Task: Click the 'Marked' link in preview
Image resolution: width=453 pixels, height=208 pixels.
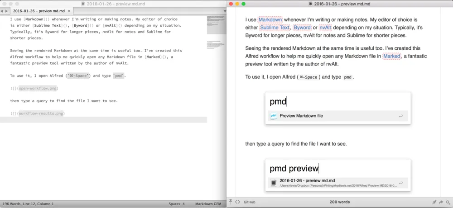Action: click(391, 56)
